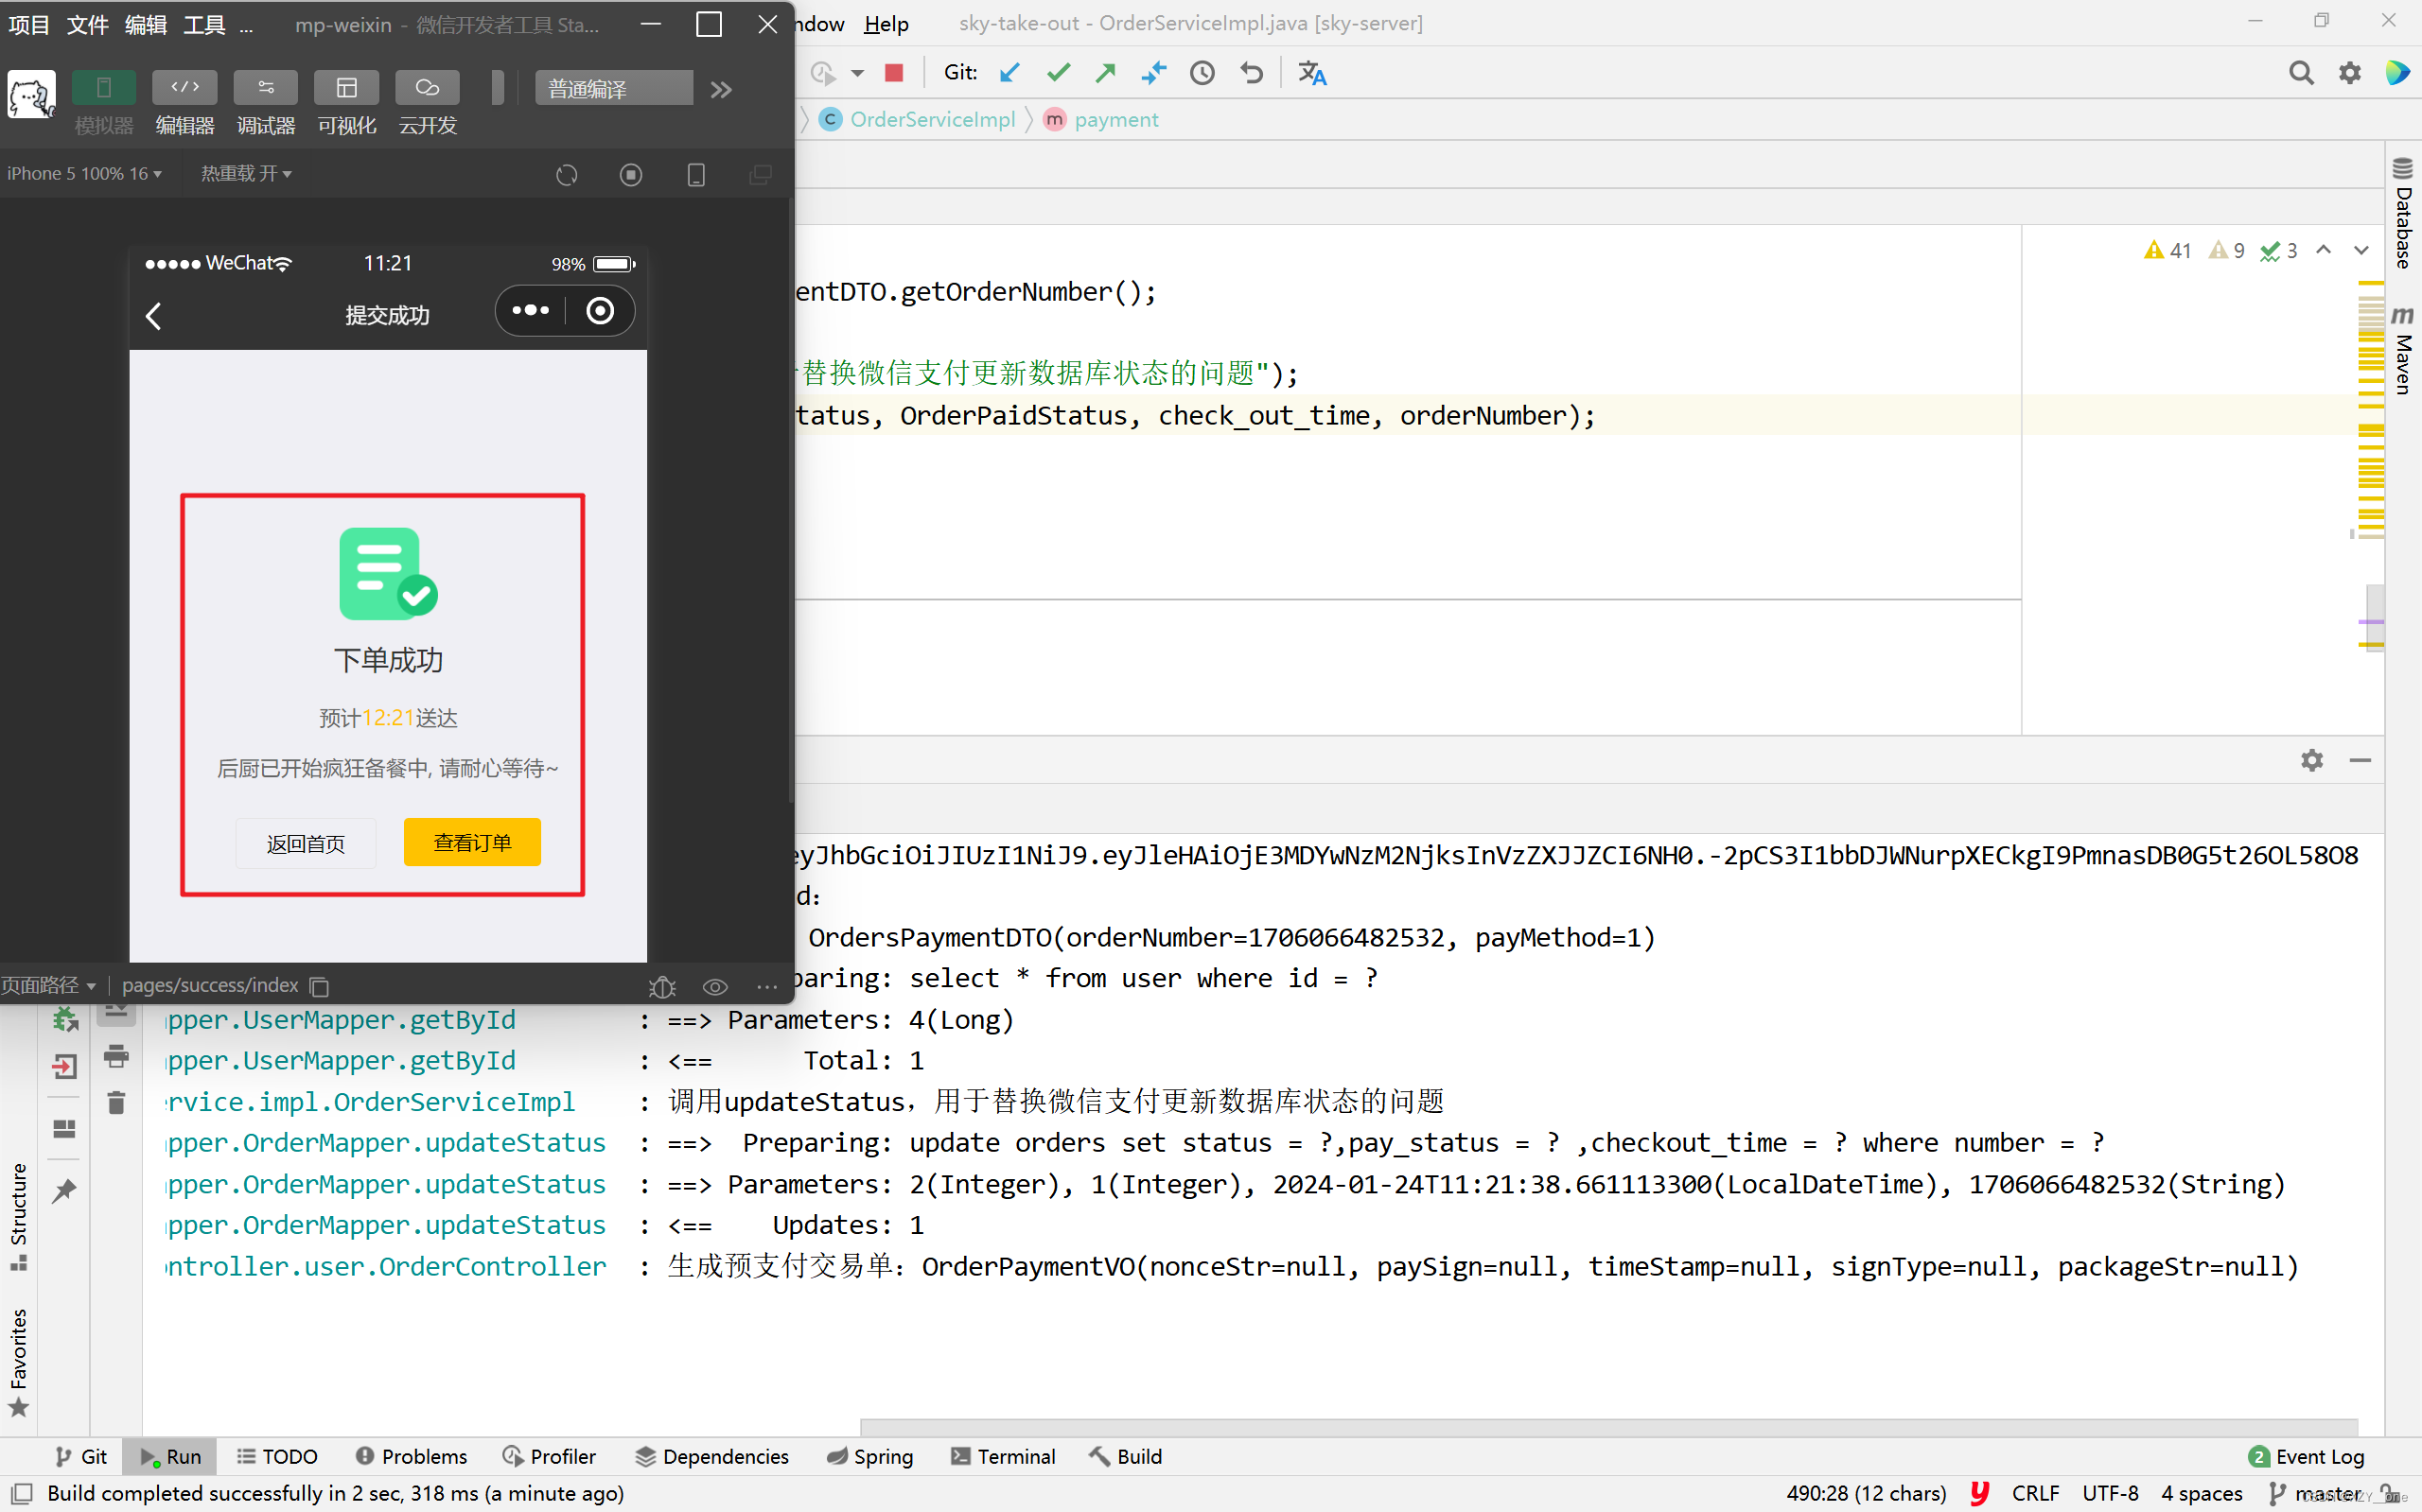Screen dimensions: 2422x1512
Task: Stop the running application with red square
Action: point(894,73)
